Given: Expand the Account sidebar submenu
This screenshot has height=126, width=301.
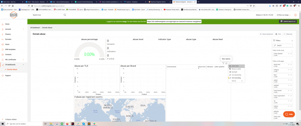Looking at the screenshot, I should [24, 29].
